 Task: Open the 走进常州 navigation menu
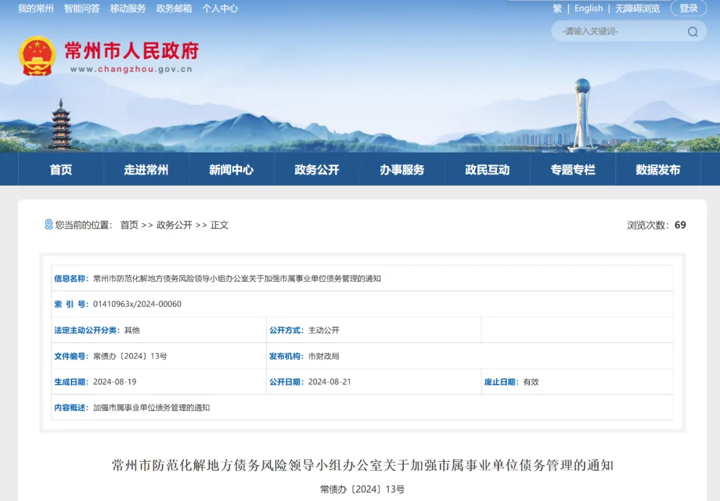click(x=146, y=170)
